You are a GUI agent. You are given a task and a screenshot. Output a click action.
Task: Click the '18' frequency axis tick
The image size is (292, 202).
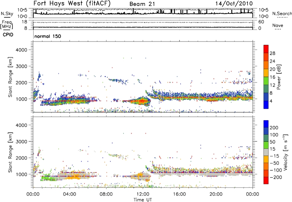point(24,22)
